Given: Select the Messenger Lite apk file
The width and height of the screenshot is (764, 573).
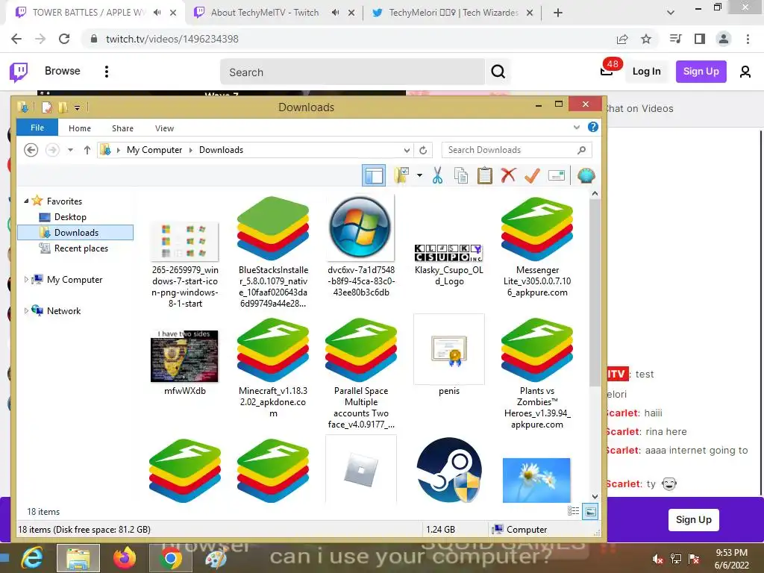Looking at the screenshot, I should coord(537,229).
